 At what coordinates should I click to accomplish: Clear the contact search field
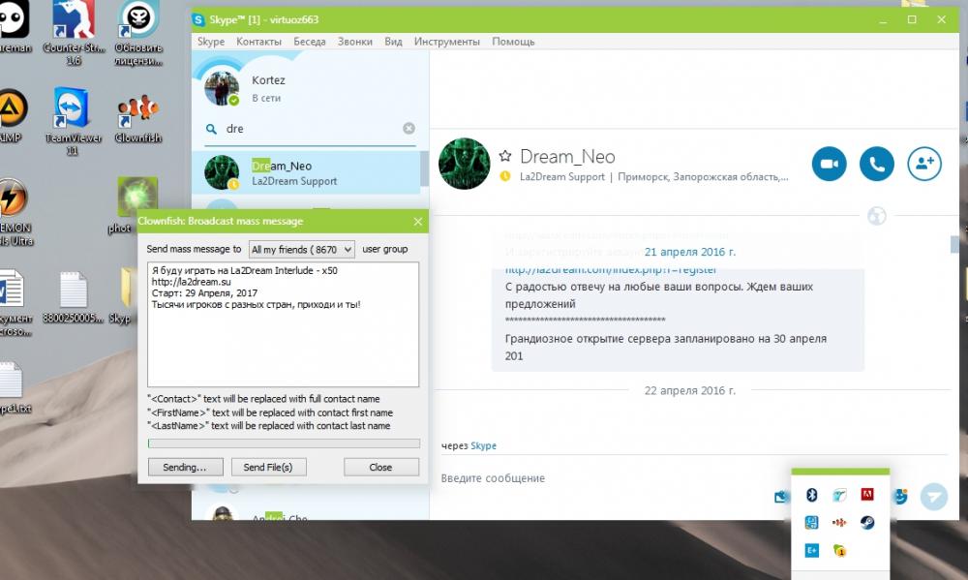coord(408,128)
